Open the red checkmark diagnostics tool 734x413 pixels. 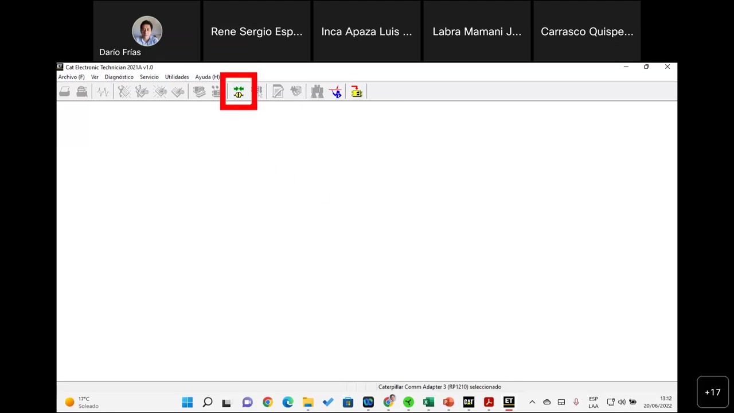click(x=335, y=92)
